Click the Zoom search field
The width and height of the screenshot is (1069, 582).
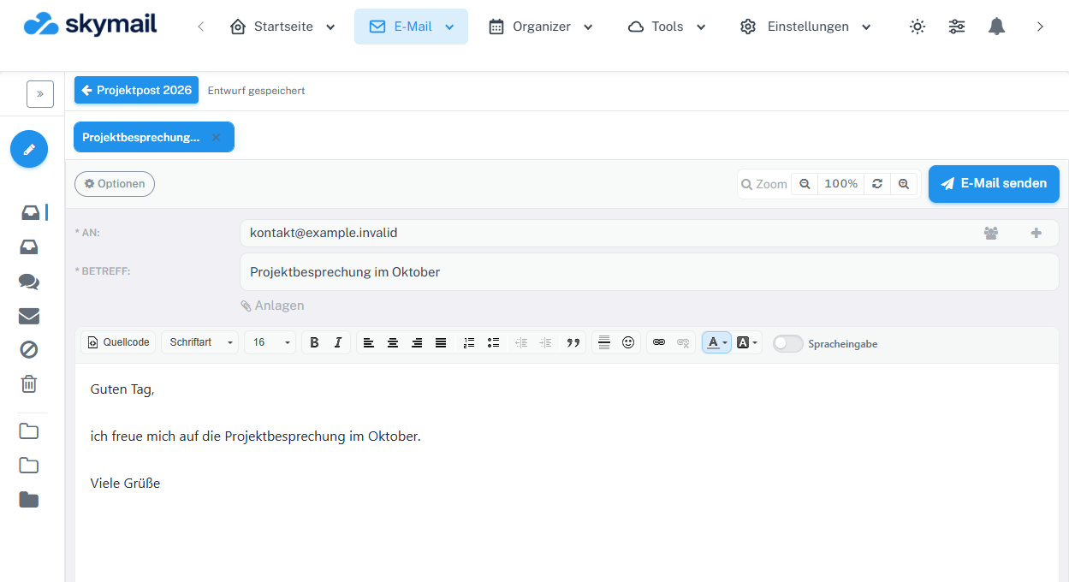[763, 184]
